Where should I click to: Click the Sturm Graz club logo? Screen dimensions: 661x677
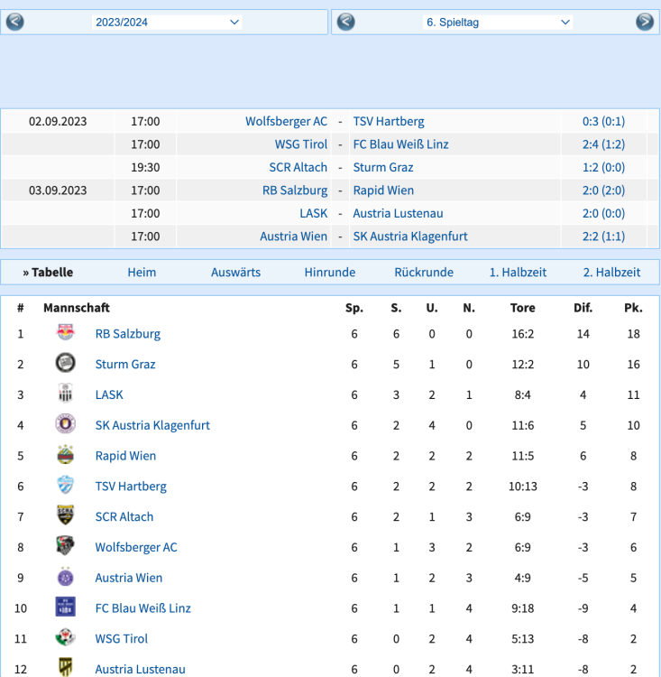pos(65,364)
